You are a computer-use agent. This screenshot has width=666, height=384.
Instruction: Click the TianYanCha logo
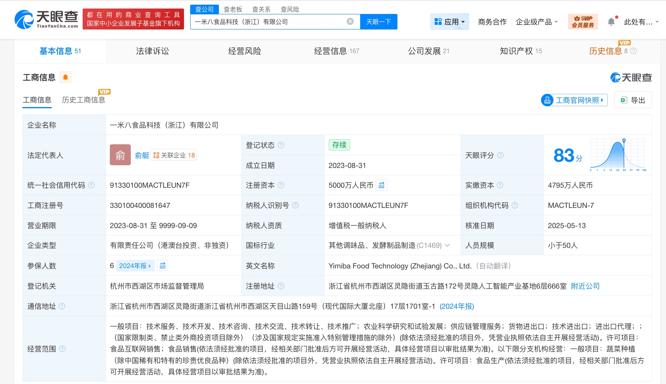tap(46, 19)
